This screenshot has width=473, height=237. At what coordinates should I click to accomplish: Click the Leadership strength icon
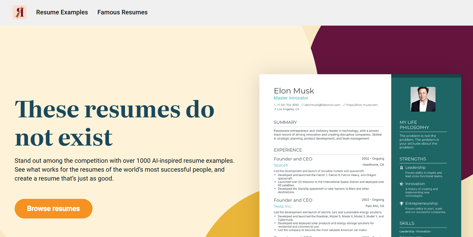pos(401,167)
